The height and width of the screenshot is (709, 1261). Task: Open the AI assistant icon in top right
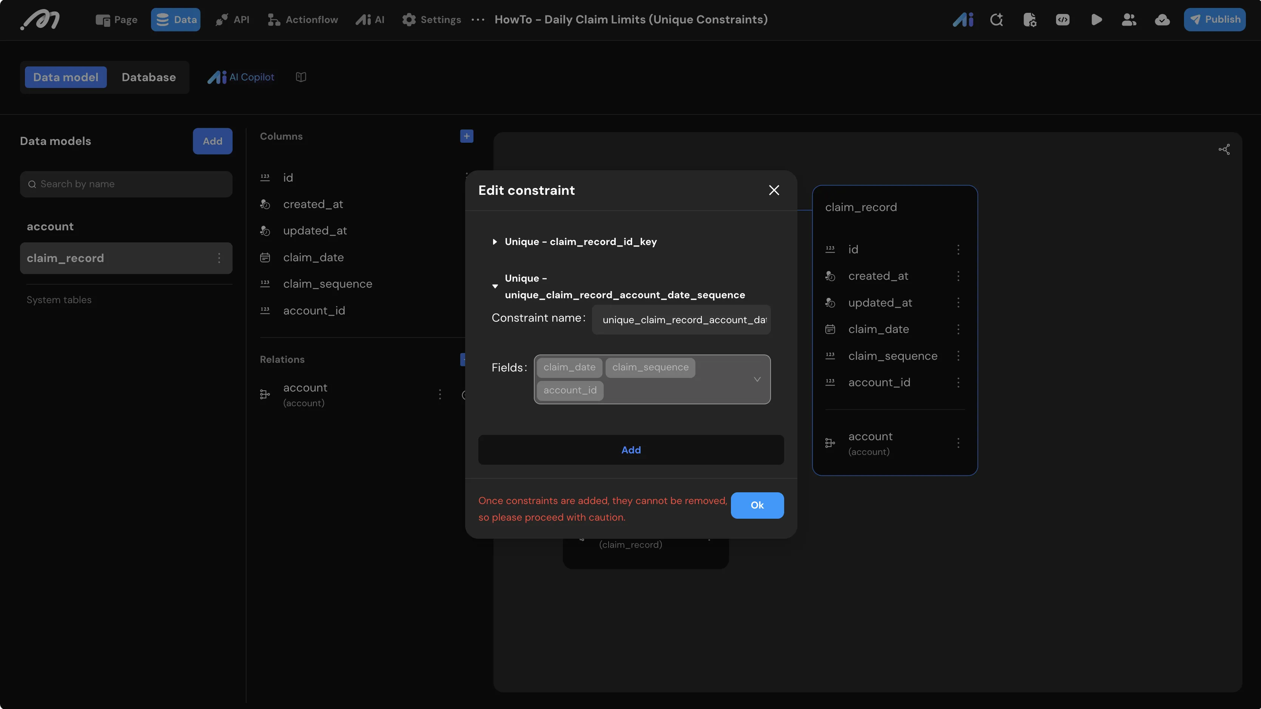click(963, 20)
